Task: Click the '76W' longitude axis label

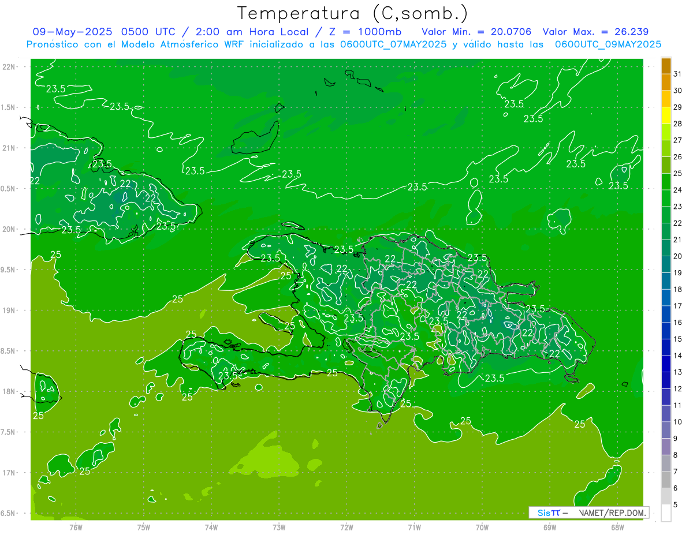Action: pyautogui.click(x=76, y=527)
